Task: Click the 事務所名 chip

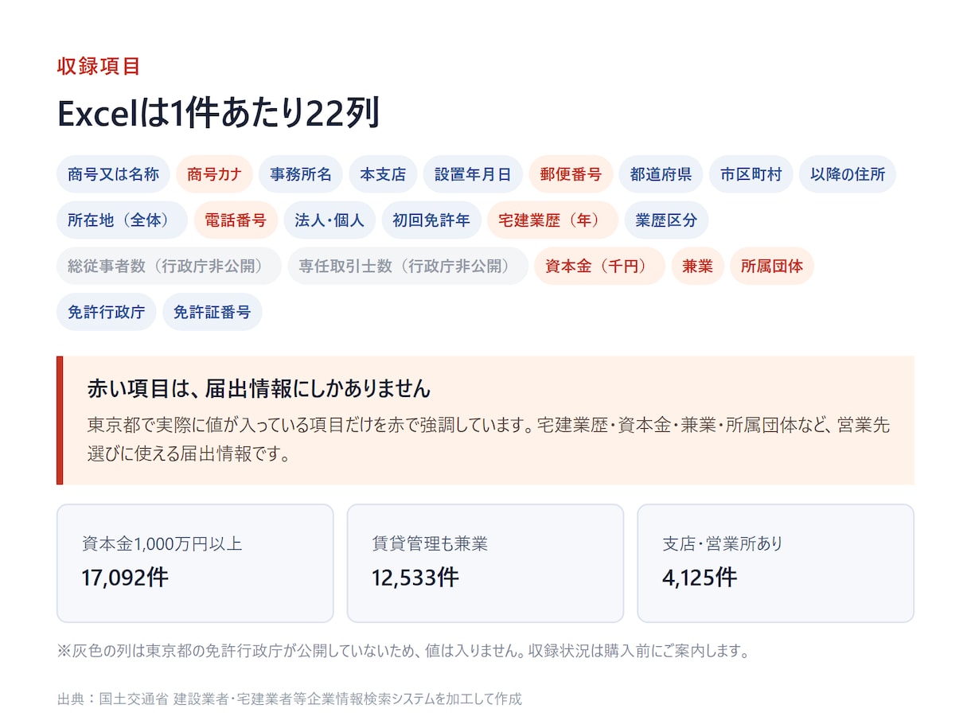Action: tap(301, 174)
